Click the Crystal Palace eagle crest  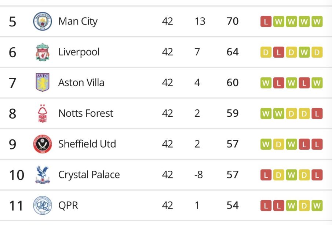point(43,175)
